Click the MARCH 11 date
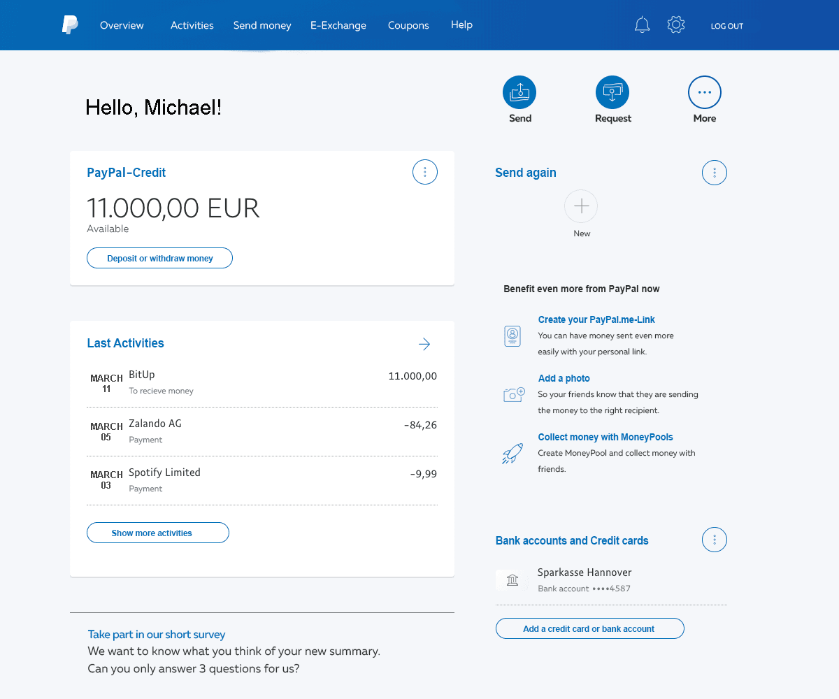The image size is (839, 699). coord(106,384)
